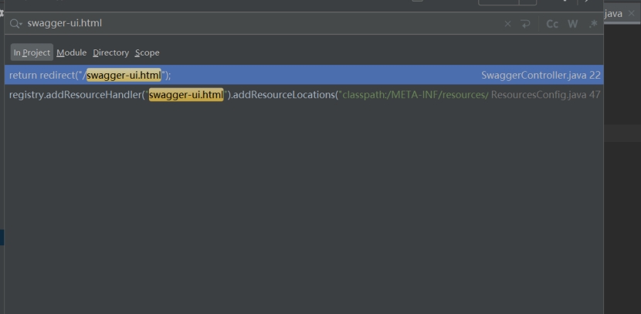Click the ResourcesConfig.java 47 file label
Image resolution: width=641 pixels, height=314 pixels.
(545, 95)
